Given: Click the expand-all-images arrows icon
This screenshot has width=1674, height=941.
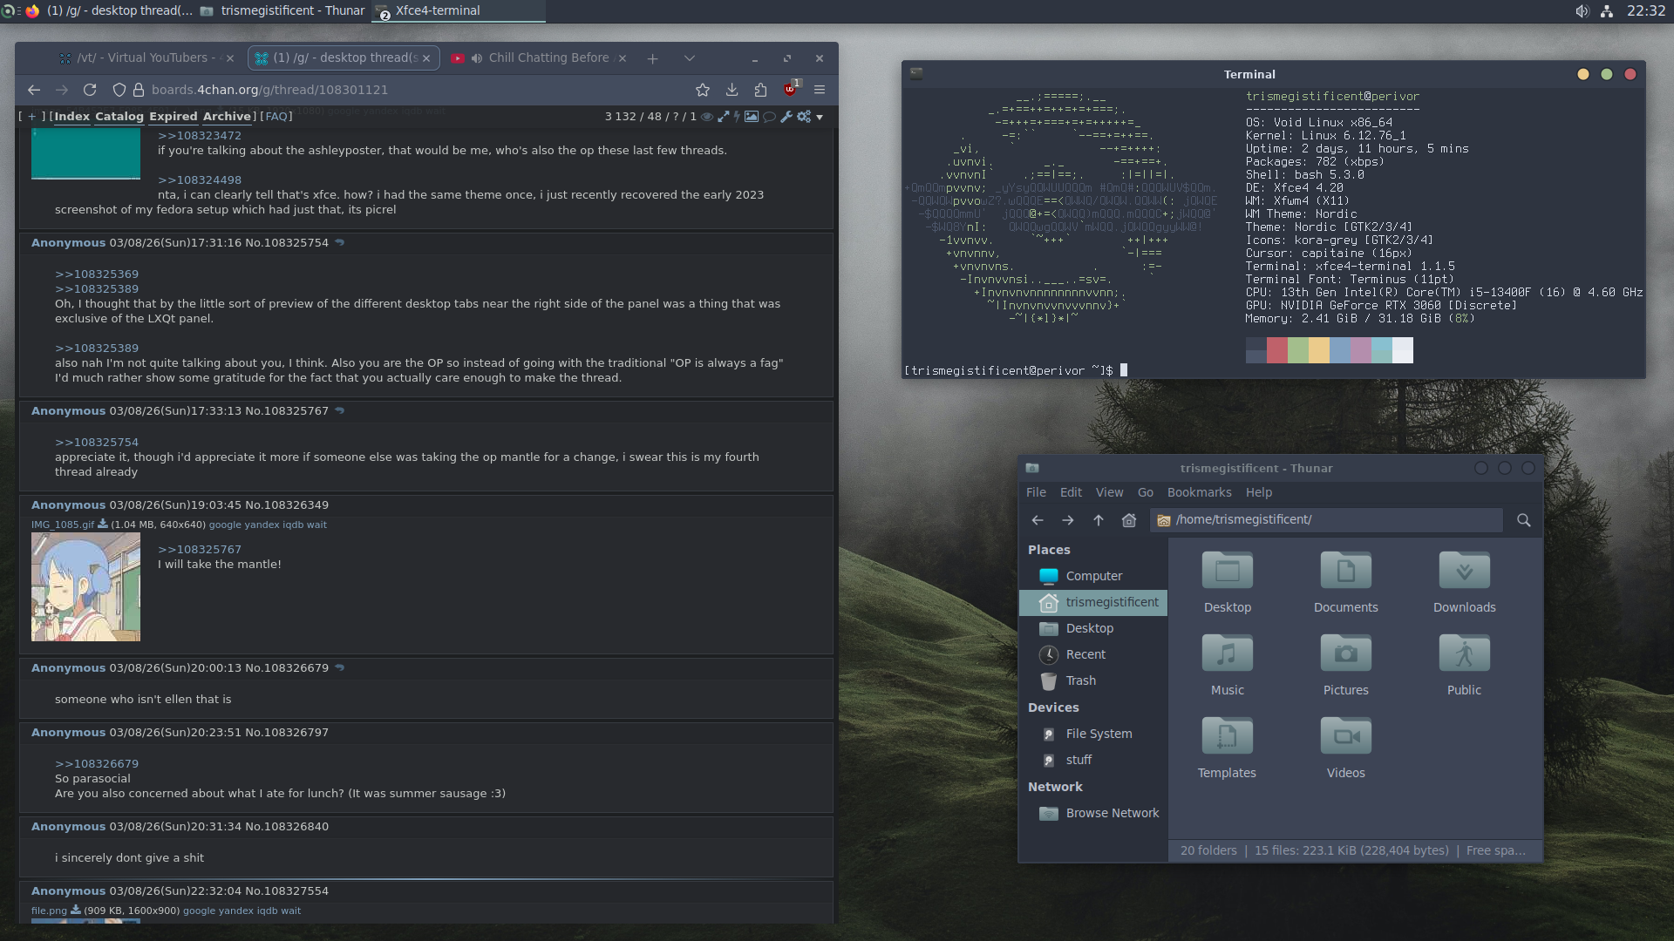Looking at the screenshot, I should point(723,117).
